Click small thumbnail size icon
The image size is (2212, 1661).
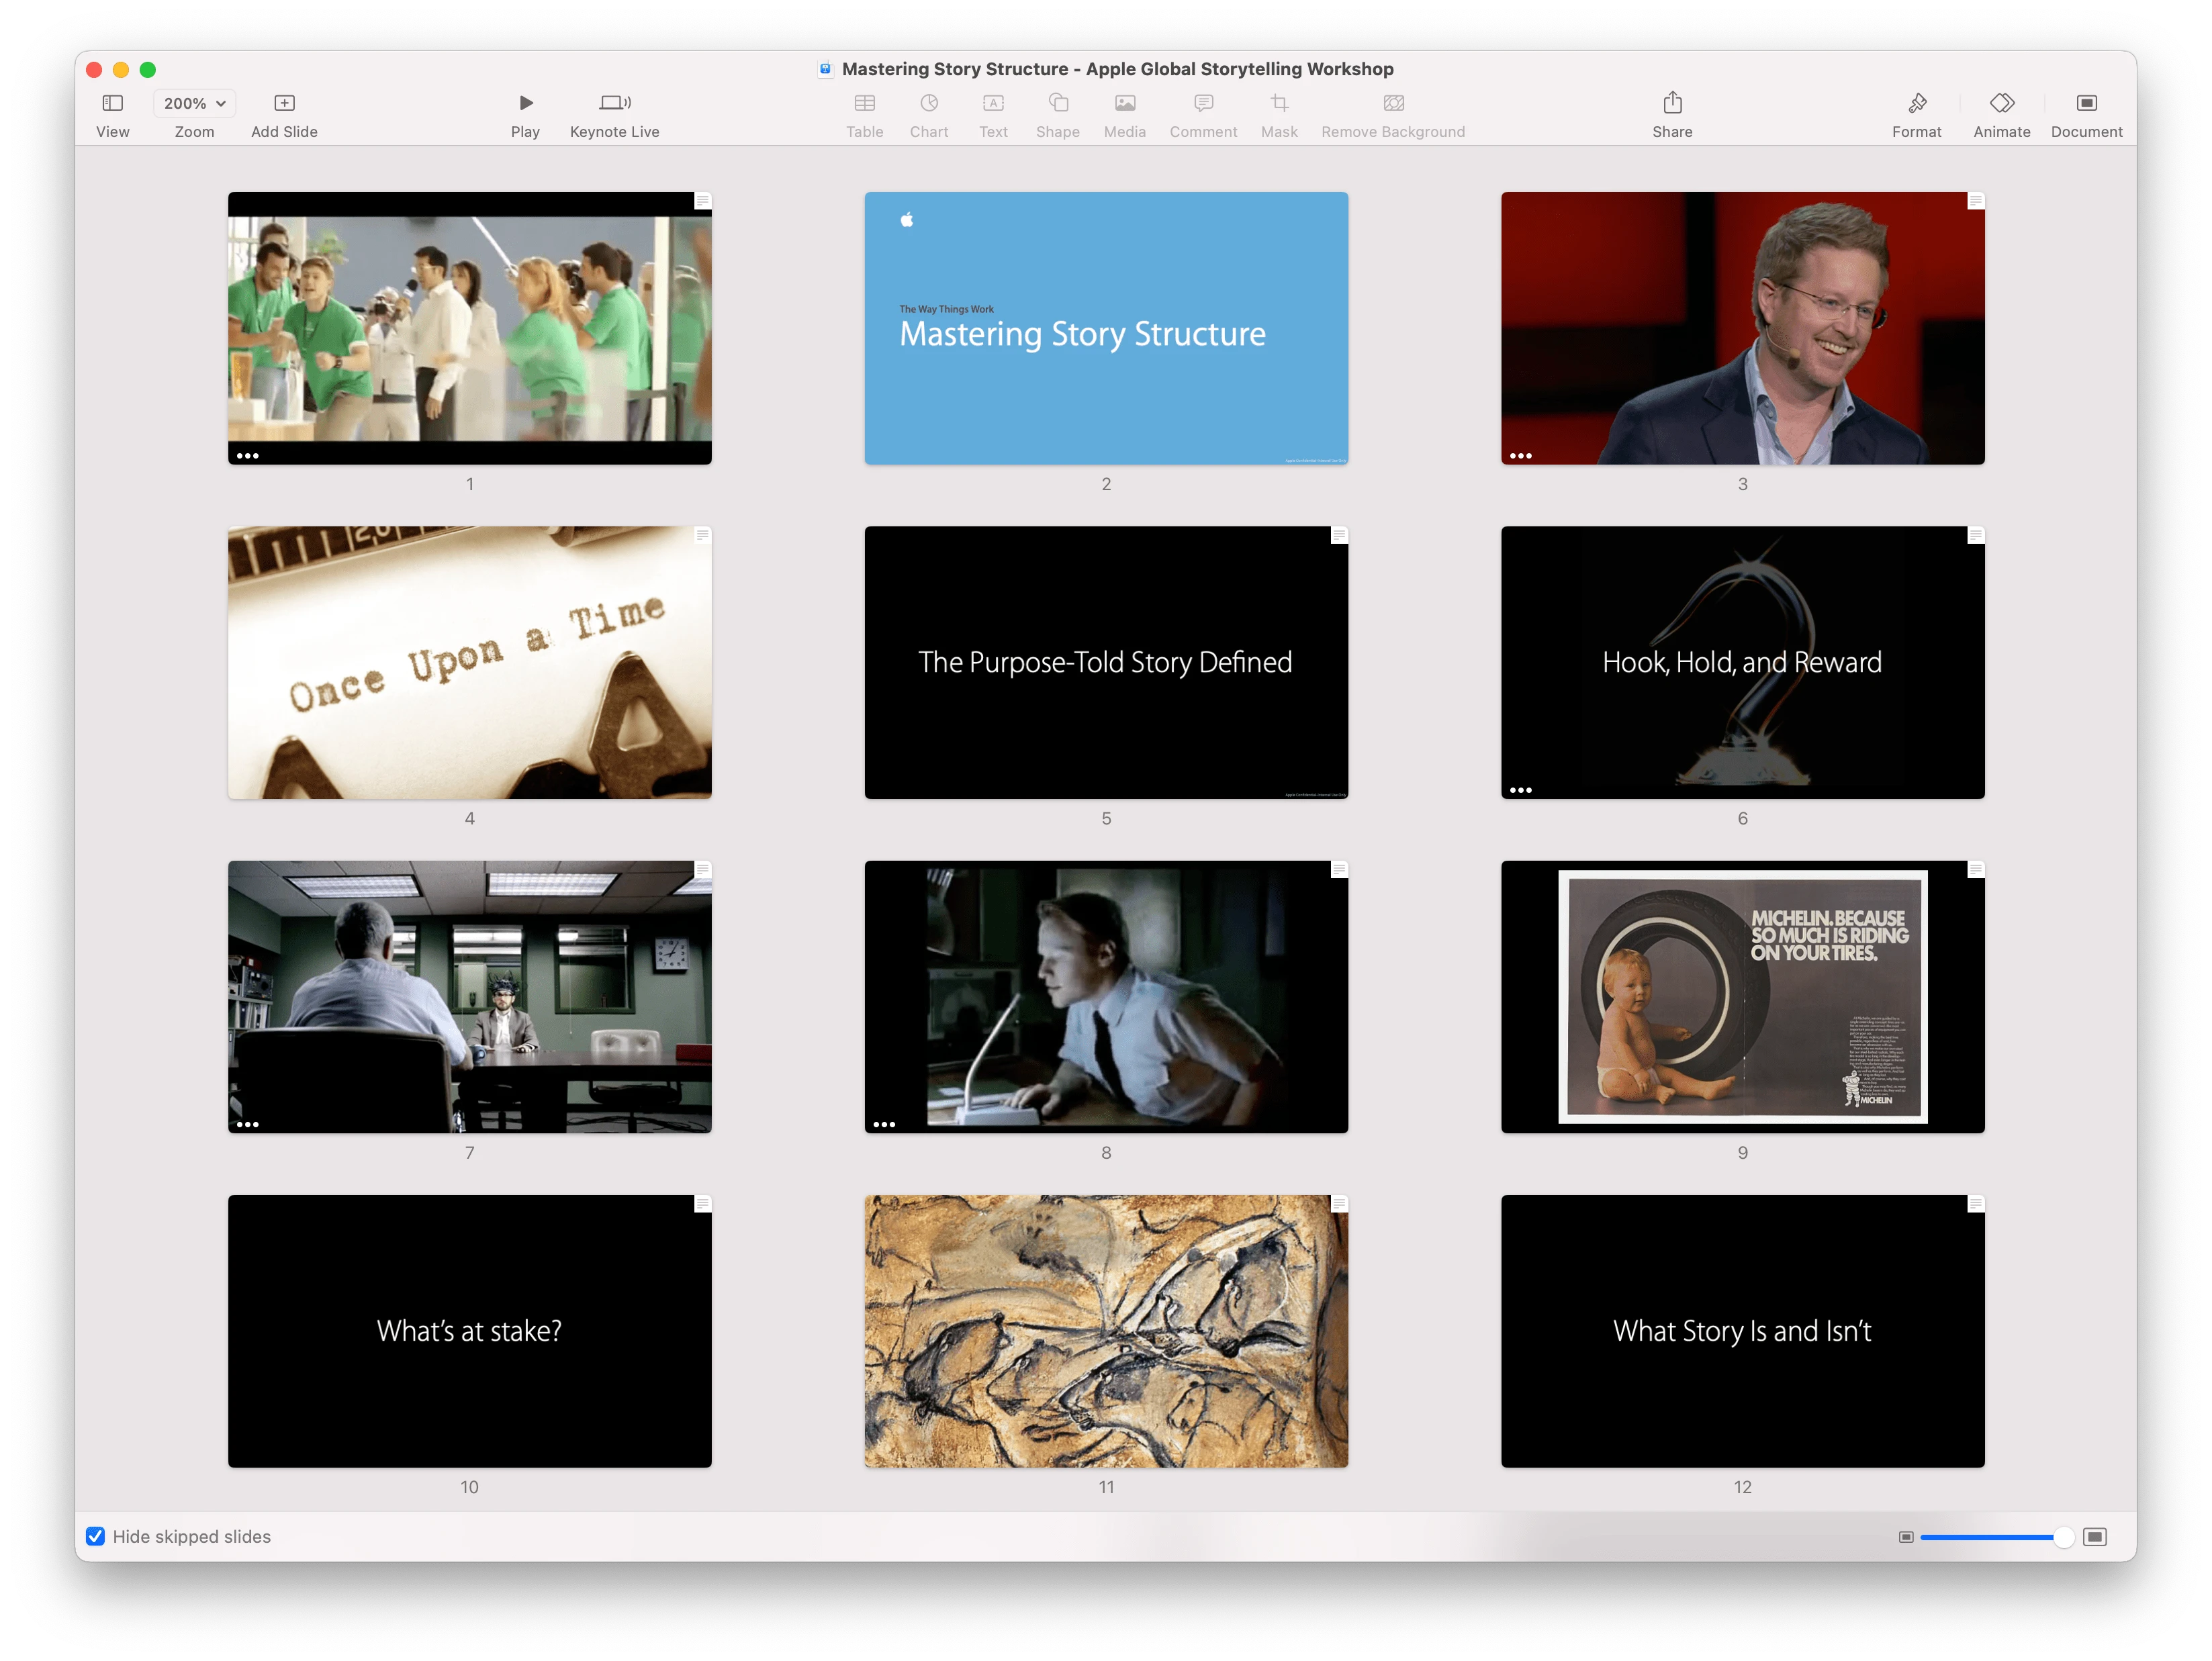(x=1906, y=1537)
